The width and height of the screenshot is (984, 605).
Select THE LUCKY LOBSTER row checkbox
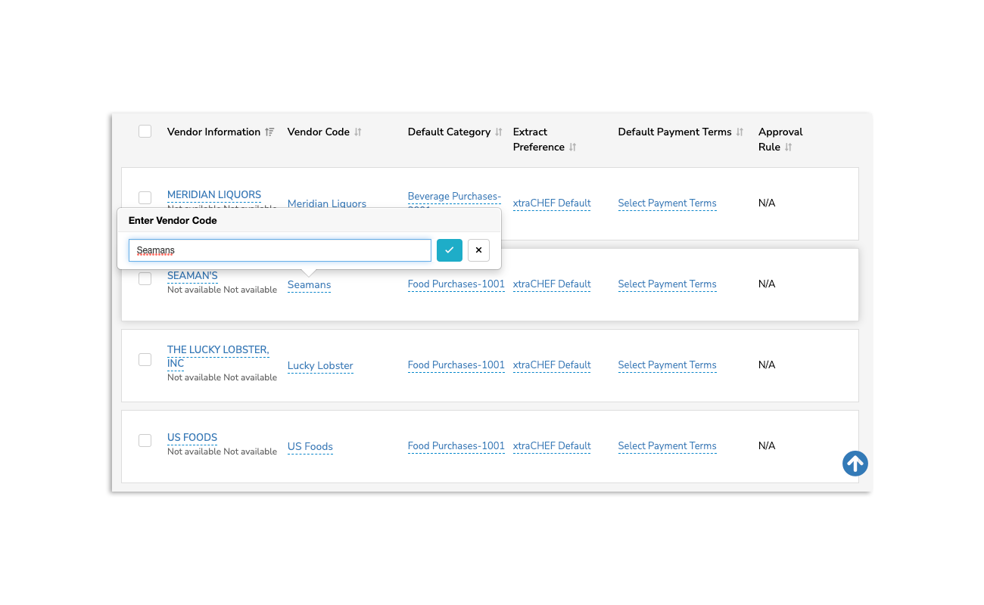145,359
